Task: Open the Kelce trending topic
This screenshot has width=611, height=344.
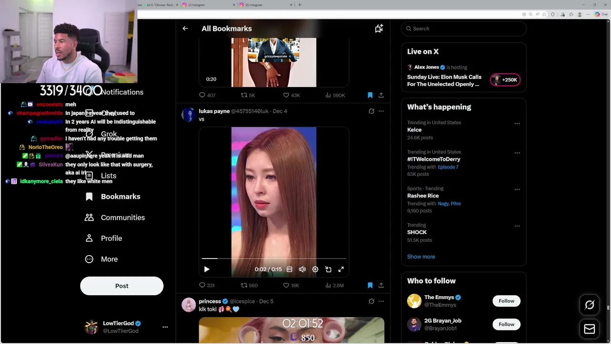Action: click(414, 130)
